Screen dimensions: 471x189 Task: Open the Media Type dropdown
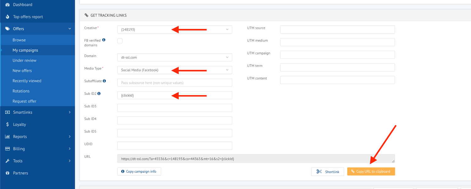click(175, 70)
